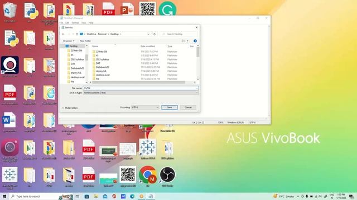Click OneDrive - Personal in the address path

(x=97, y=34)
